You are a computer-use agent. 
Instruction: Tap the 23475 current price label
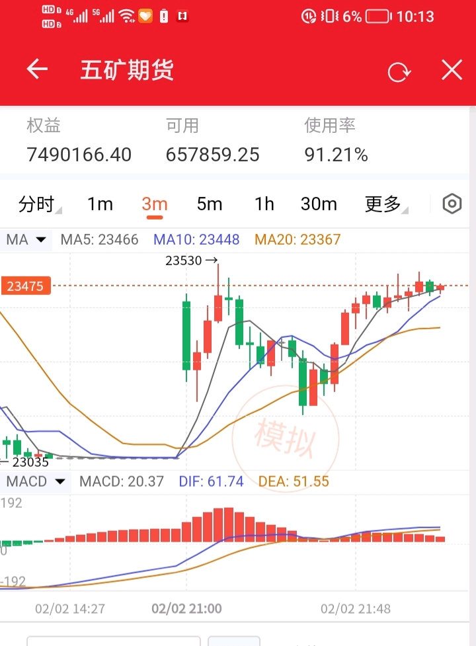tap(25, 286)
